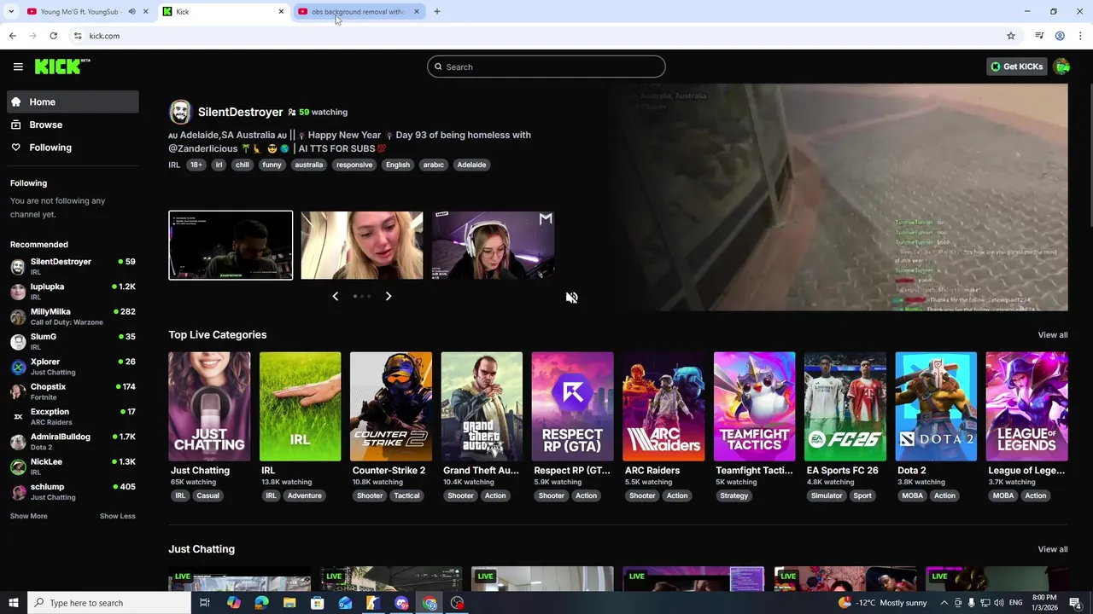1093x614 pixels.
Task: Click the Get KICKs button
Action: coord(1016,67)
